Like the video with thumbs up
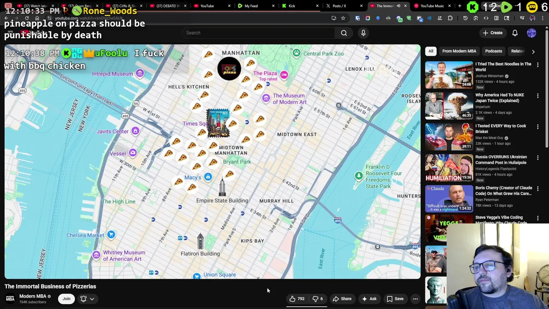The height and width of the screenshot is (309, 549). (x=297, y=299)
